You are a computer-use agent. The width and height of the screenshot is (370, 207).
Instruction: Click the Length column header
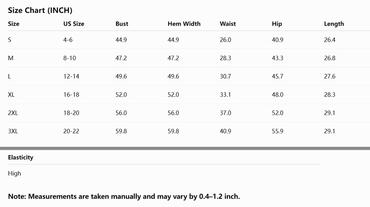[x=334, y=24]
